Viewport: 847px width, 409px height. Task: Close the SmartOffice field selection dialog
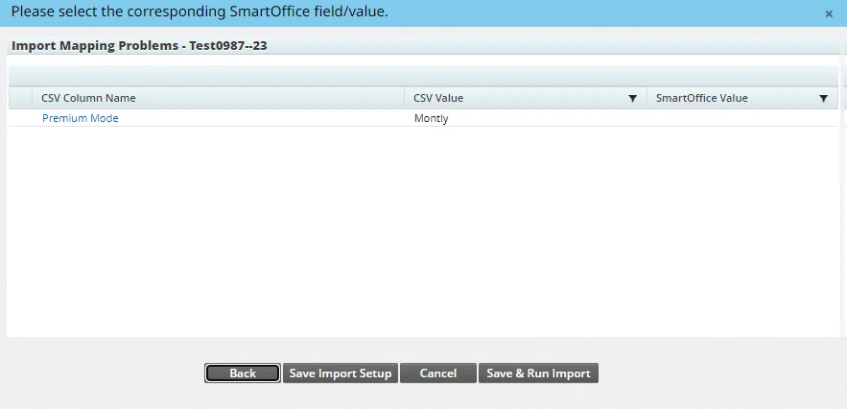point(829,14)
